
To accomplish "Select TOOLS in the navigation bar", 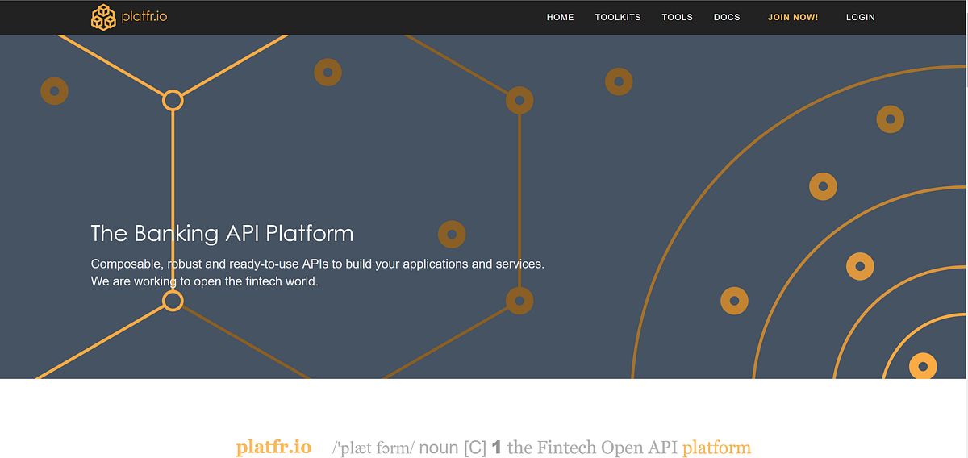I will click(677, 17).
